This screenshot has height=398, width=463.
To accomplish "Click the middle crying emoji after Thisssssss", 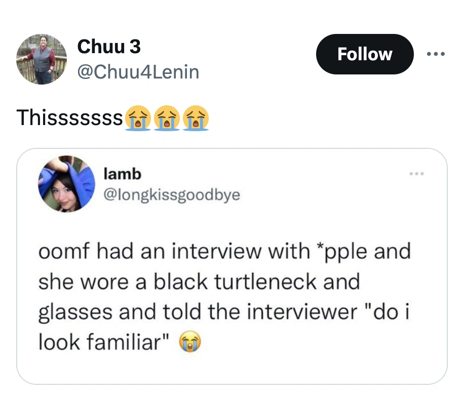I will [168, 117].
